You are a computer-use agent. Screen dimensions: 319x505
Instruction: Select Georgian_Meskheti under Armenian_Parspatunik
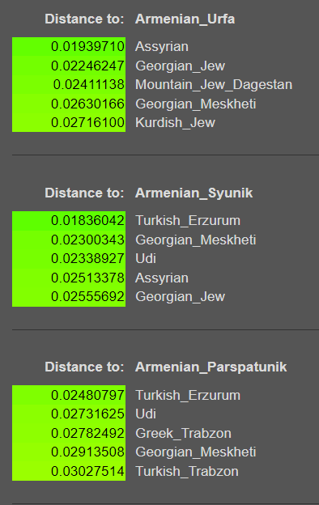click(196, 452)
